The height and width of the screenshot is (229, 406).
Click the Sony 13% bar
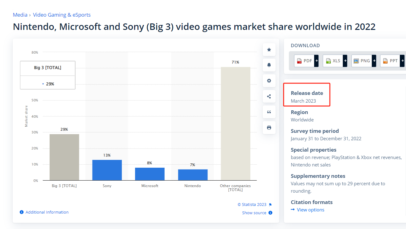coord(107,170)
